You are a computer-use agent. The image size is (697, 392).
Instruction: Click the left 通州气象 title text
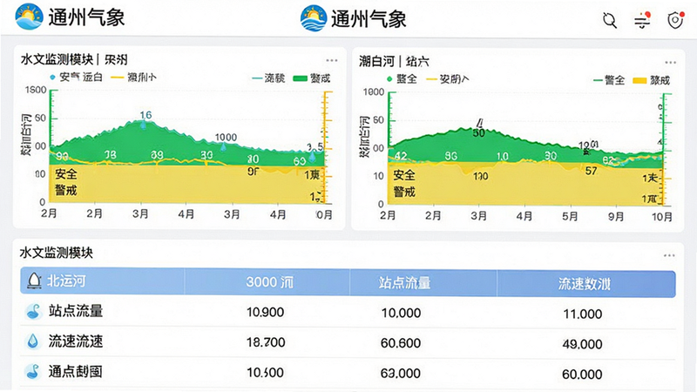click(86, 17)
